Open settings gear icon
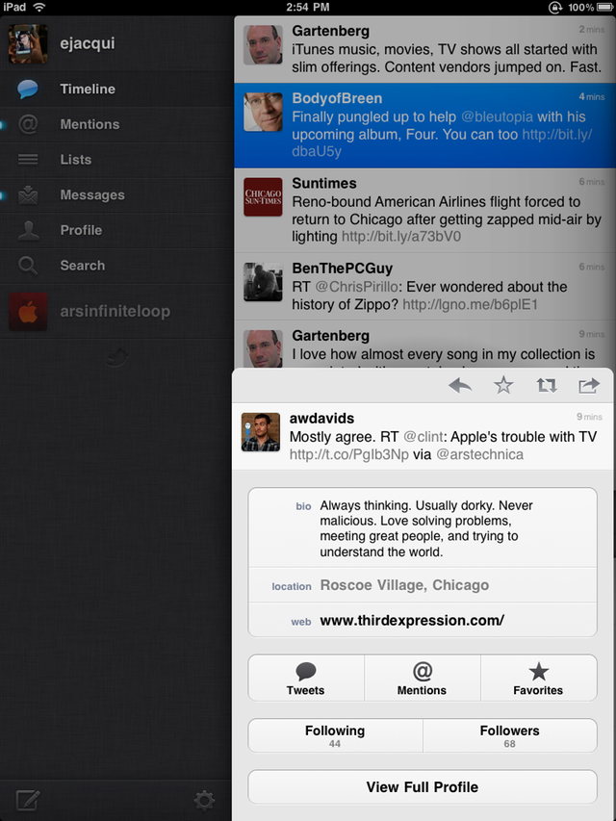Viewport: 616px width, 821px height. coord(204,801)
